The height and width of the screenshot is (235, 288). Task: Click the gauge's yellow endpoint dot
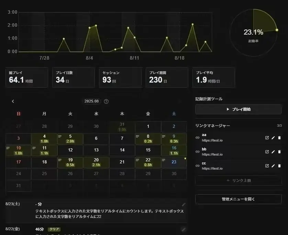277,30
